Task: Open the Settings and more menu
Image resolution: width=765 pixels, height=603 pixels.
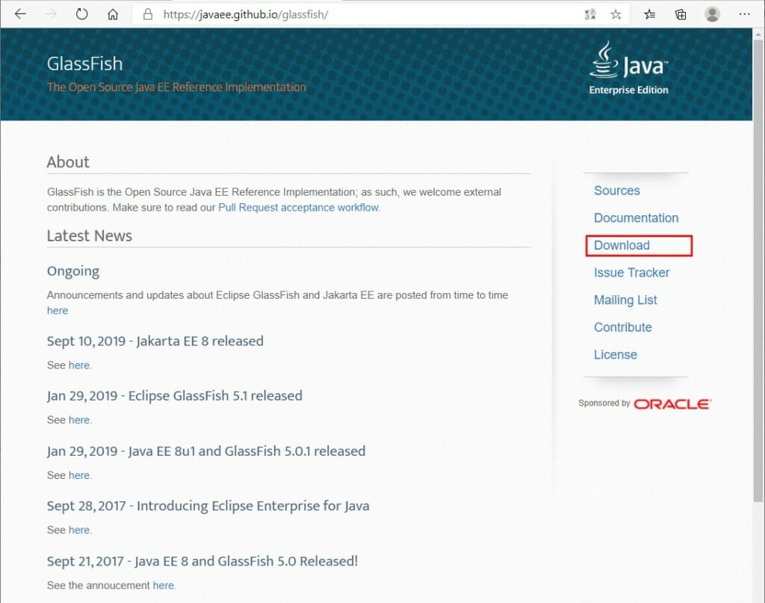Action: pos(745,13)
